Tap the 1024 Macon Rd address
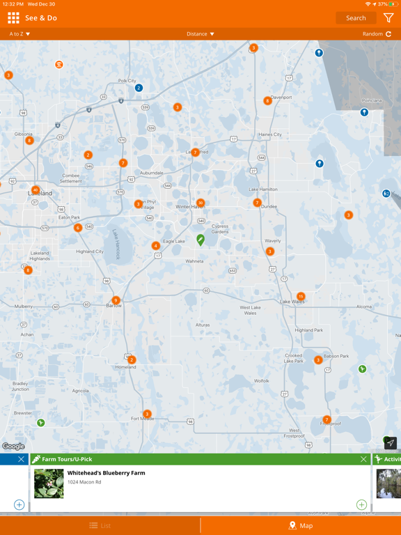This screenshot has width=401, height=535. coord(84,482)
